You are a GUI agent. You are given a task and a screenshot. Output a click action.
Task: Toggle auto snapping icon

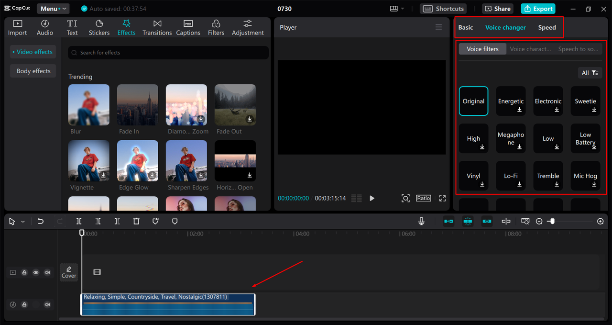[x=468, y=221]
